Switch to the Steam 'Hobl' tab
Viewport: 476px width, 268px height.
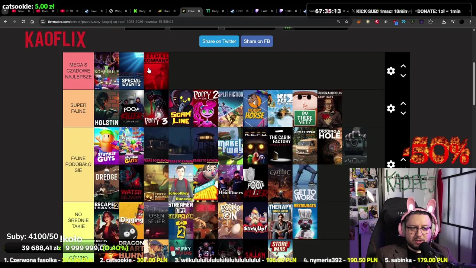[x=239, y=11]
